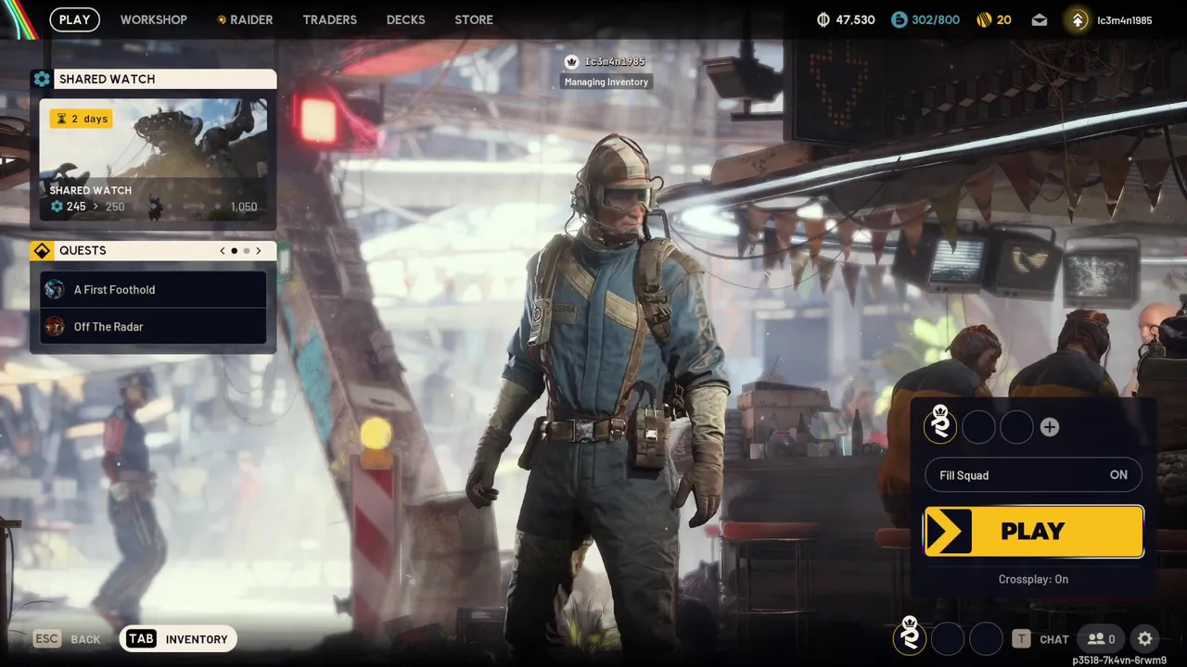This screenshot has width=1187, height=667.
Task: Click the bottom bar second empty party slot
Action: point(948,638)
